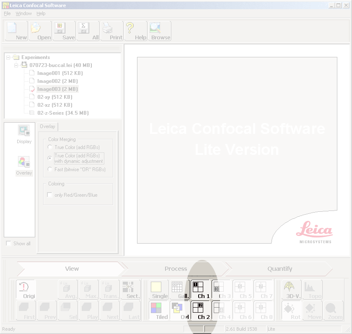Maximize the Leica Confocal Software window
This screenshot has height=334, width=352.
pyautogui.click(x=339, y=5)
